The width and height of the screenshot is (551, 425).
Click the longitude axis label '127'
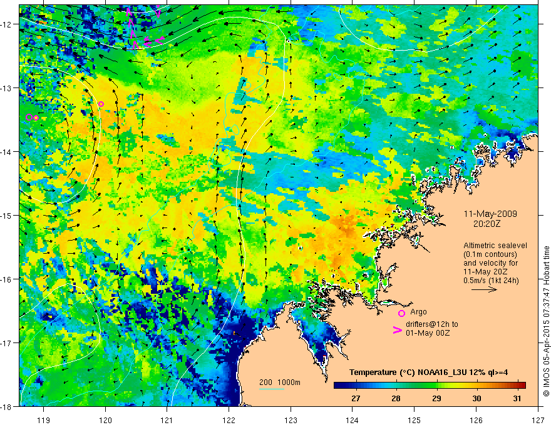click(538, 420)
